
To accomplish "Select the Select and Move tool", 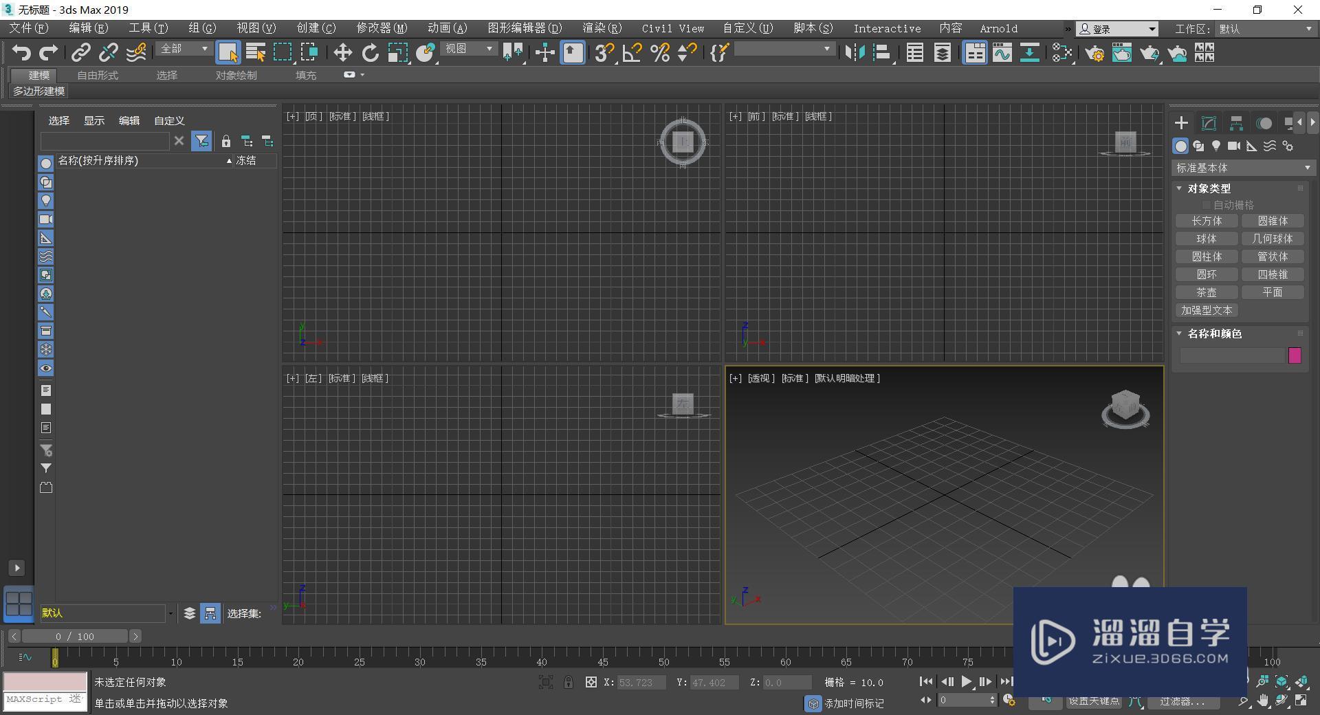I will coord(342,52).
